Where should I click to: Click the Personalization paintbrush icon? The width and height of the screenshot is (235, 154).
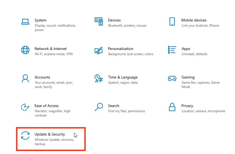click(99, 51)
